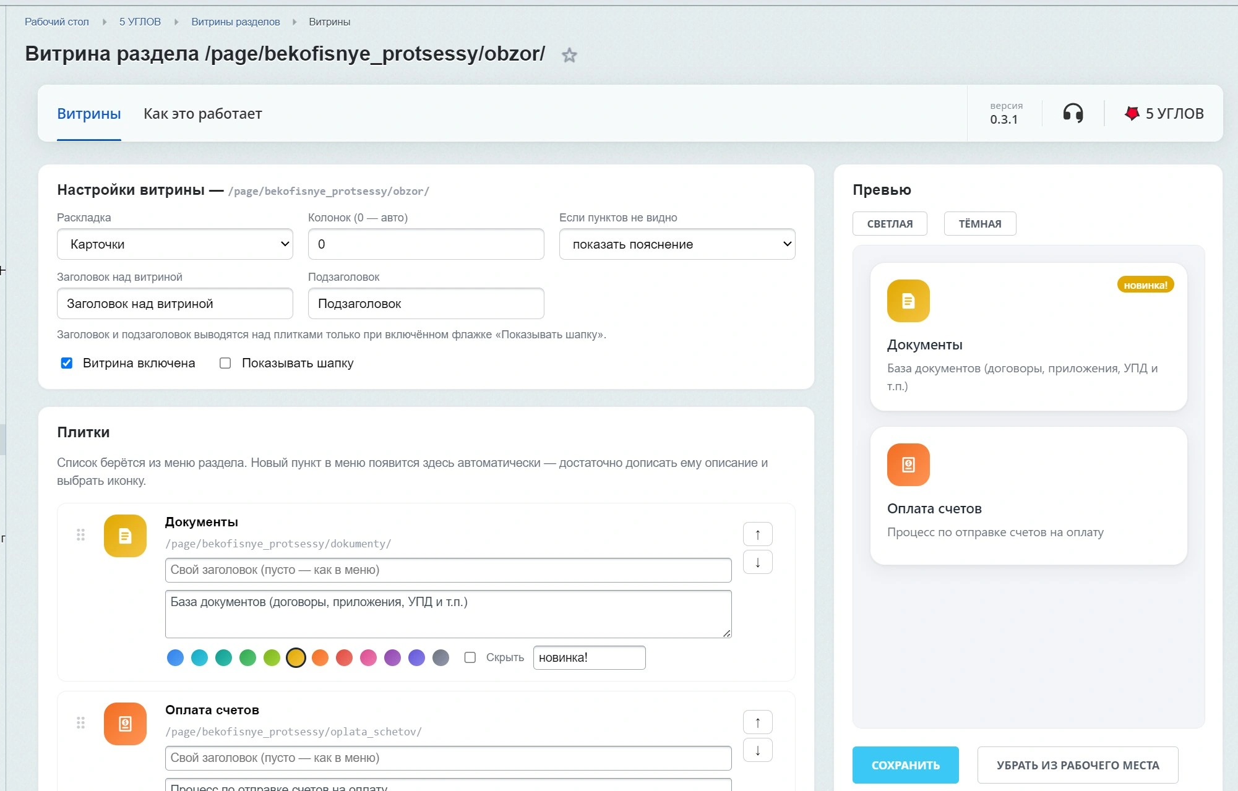Grab drag handle of Документы tile
The height and width of the screenshot is (791, 1238).
(x=80, y=535)
